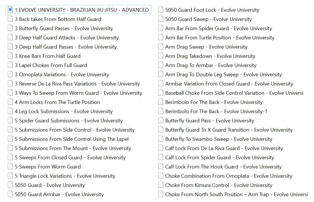Select Arm Bar From Turtle Position file name
The image size is (314, 202).
[x=220, y=38]
